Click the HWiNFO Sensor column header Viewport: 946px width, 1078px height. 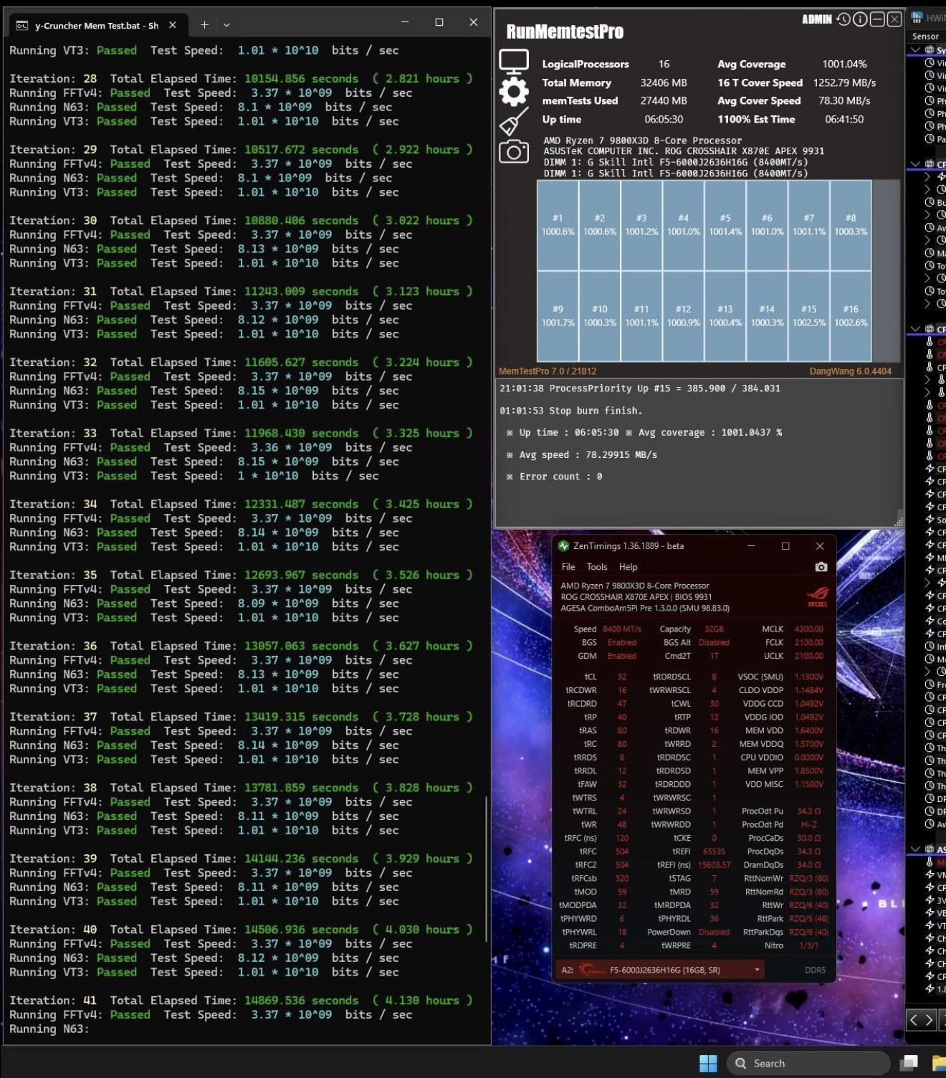[926, 36]
